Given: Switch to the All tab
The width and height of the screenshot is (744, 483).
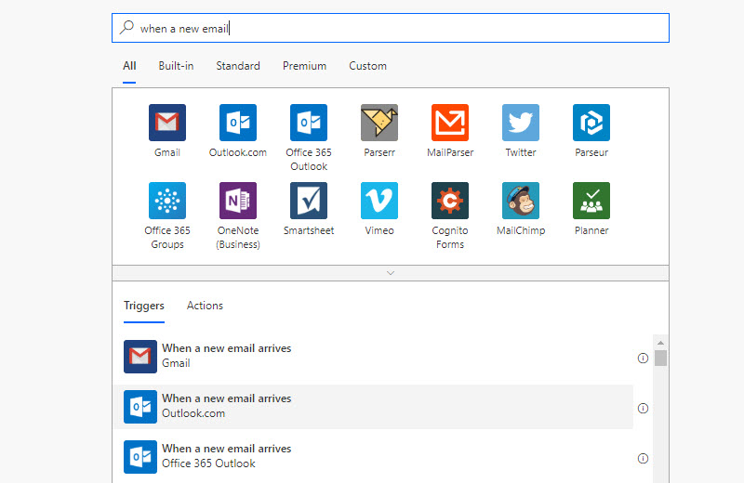Looking at the screenshot, I should pos(129,66).
